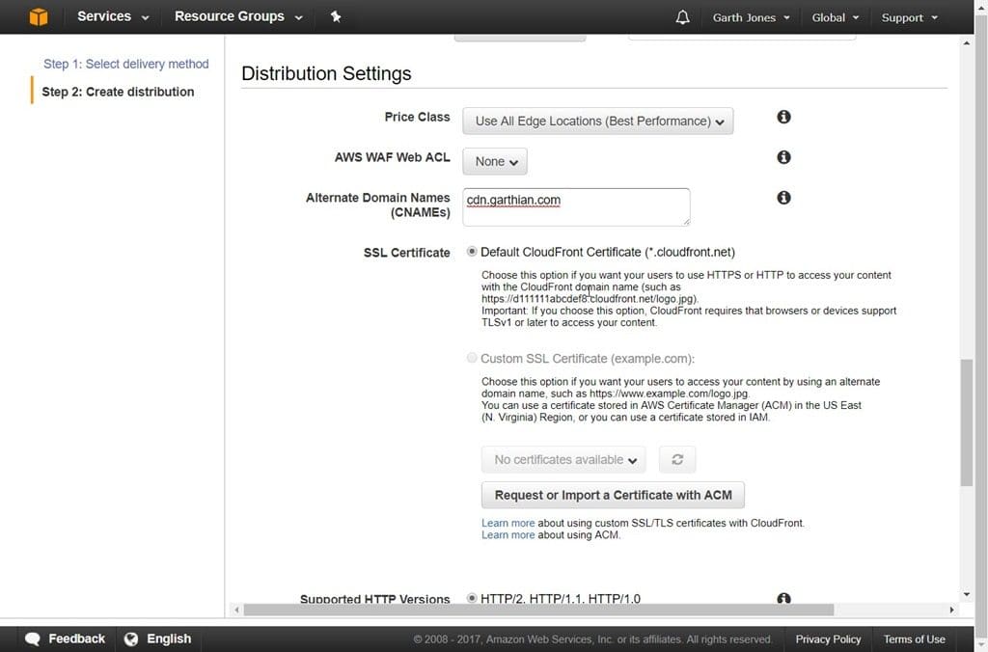Click the horizontal scrollbar thumb

538,610
